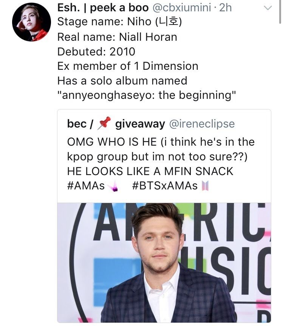Click the pushpin emoji in quoted name
This screenshot has height=326, width=283.
pos(104,123)
